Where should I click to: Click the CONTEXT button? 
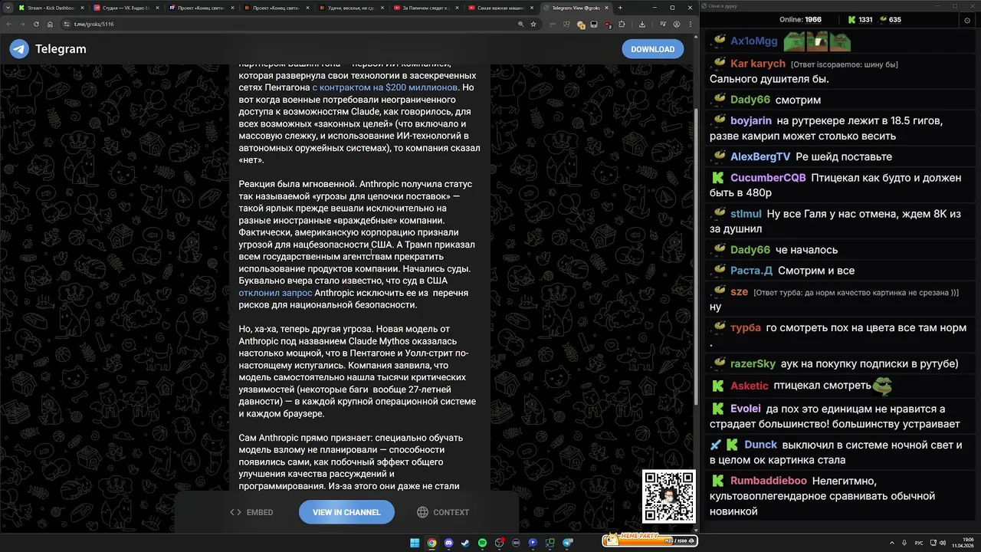pos(443,512)
